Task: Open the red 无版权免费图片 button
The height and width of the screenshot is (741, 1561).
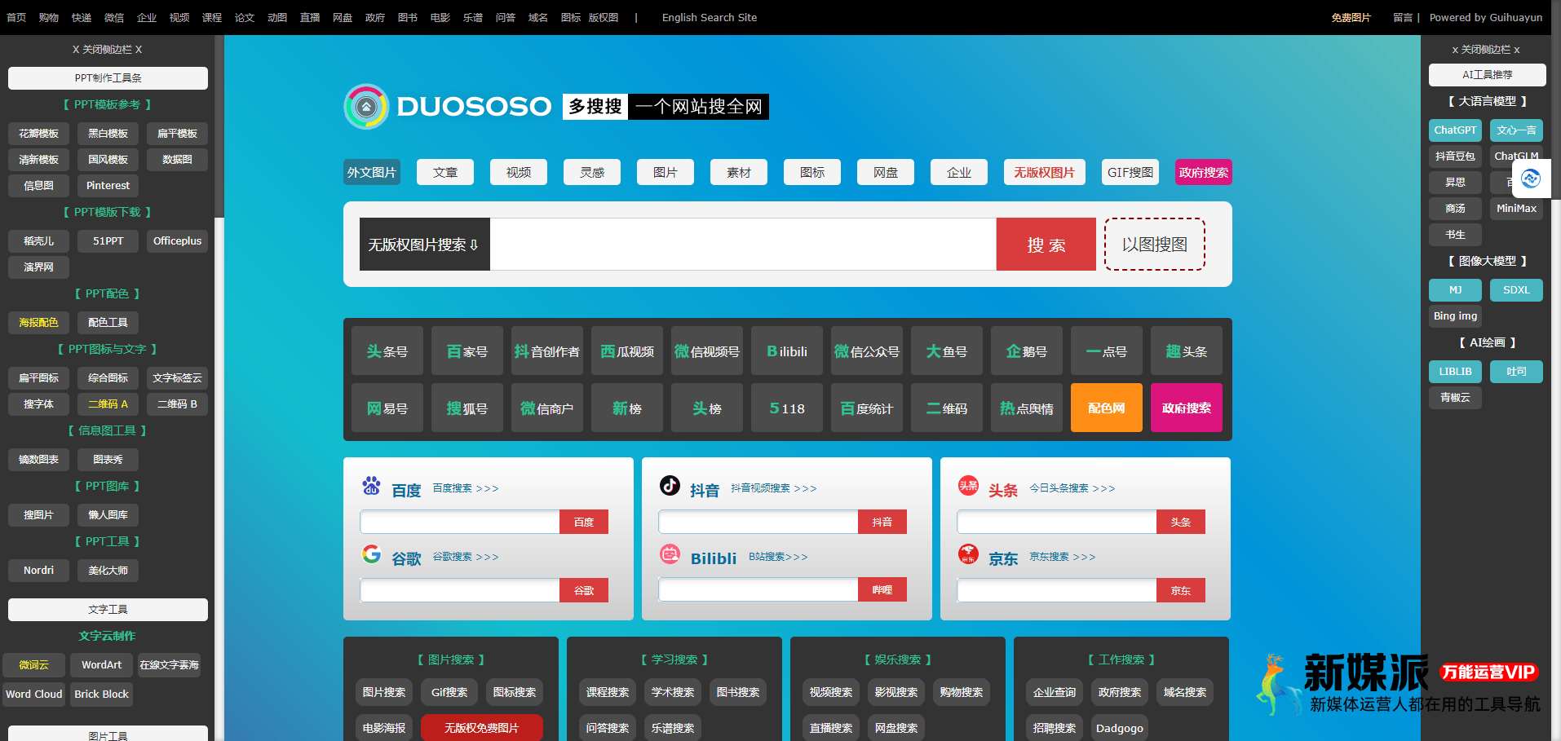Action: click(481, 727)
